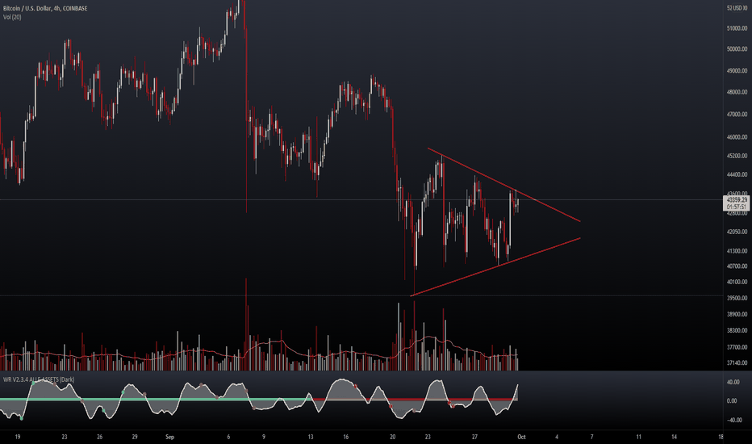Click the 42050.00 price axis label
Screen dimensions: 752x444
(x=737, y=232)
